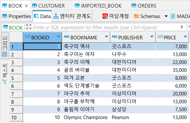Open the 엔티티 관계도 tab
The height and width of the screenshot is (123, 190).
[72, 16]
